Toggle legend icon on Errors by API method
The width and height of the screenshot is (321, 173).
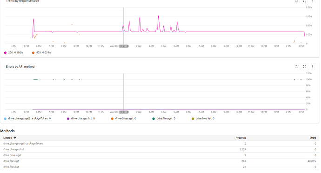click(x=296, y=67)
